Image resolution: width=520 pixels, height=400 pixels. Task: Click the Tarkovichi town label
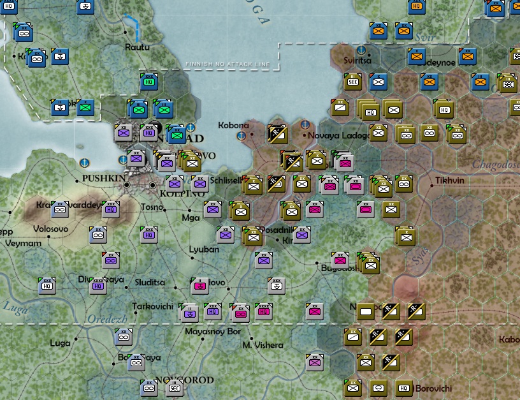(x=152, y=306)
